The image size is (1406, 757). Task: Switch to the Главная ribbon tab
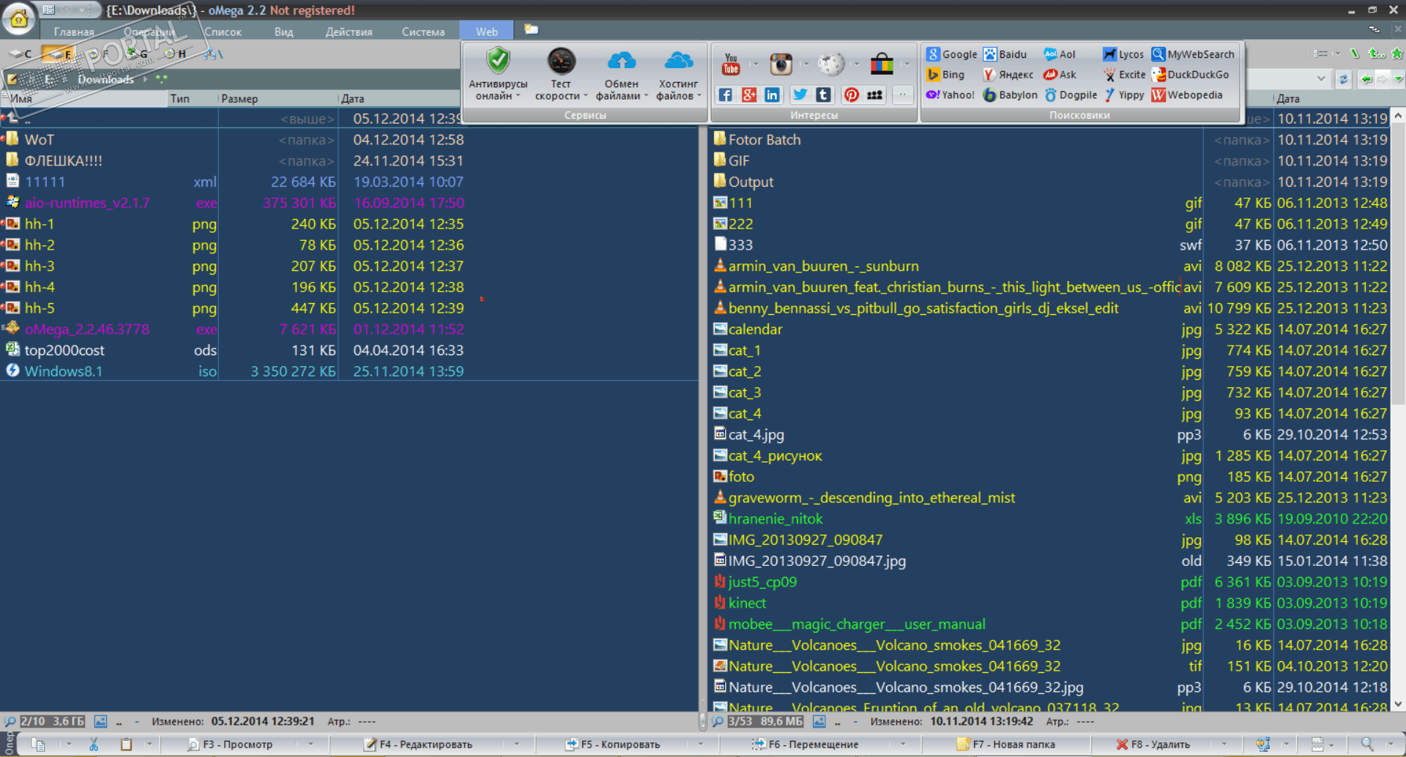pyautogui.click(x=73, y=31)
